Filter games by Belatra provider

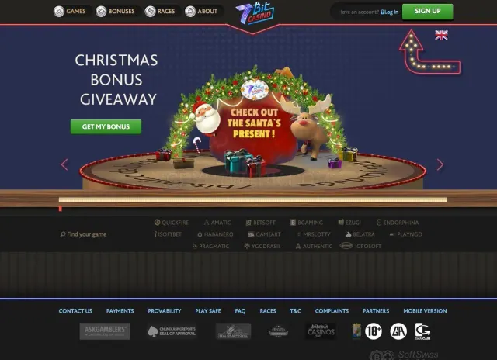click(360, 234)
